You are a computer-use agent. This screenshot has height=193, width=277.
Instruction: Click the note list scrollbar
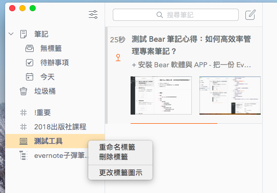tap(106, 75)
